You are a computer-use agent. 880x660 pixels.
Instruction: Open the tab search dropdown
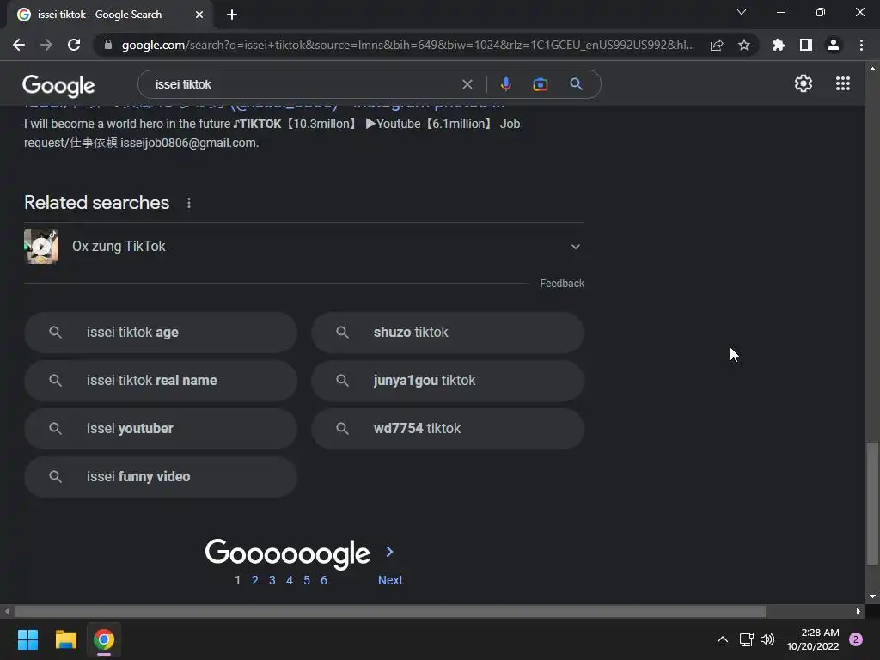point(742,12)
